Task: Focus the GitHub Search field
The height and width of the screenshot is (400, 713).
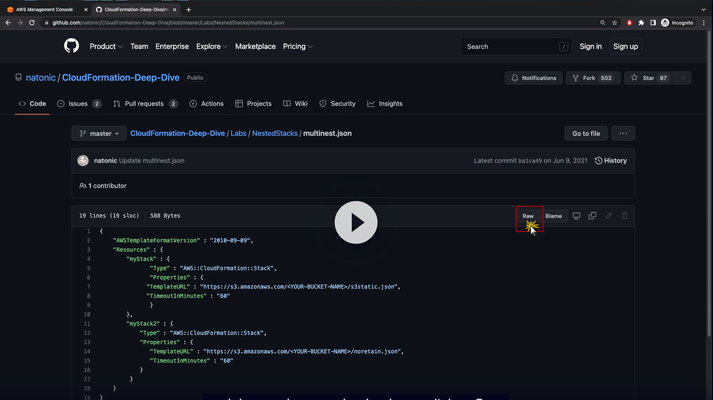Action: point(517,46)
